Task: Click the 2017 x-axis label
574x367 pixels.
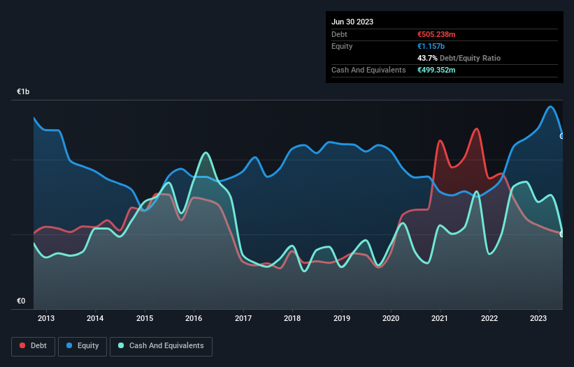Action: [243, 318]
